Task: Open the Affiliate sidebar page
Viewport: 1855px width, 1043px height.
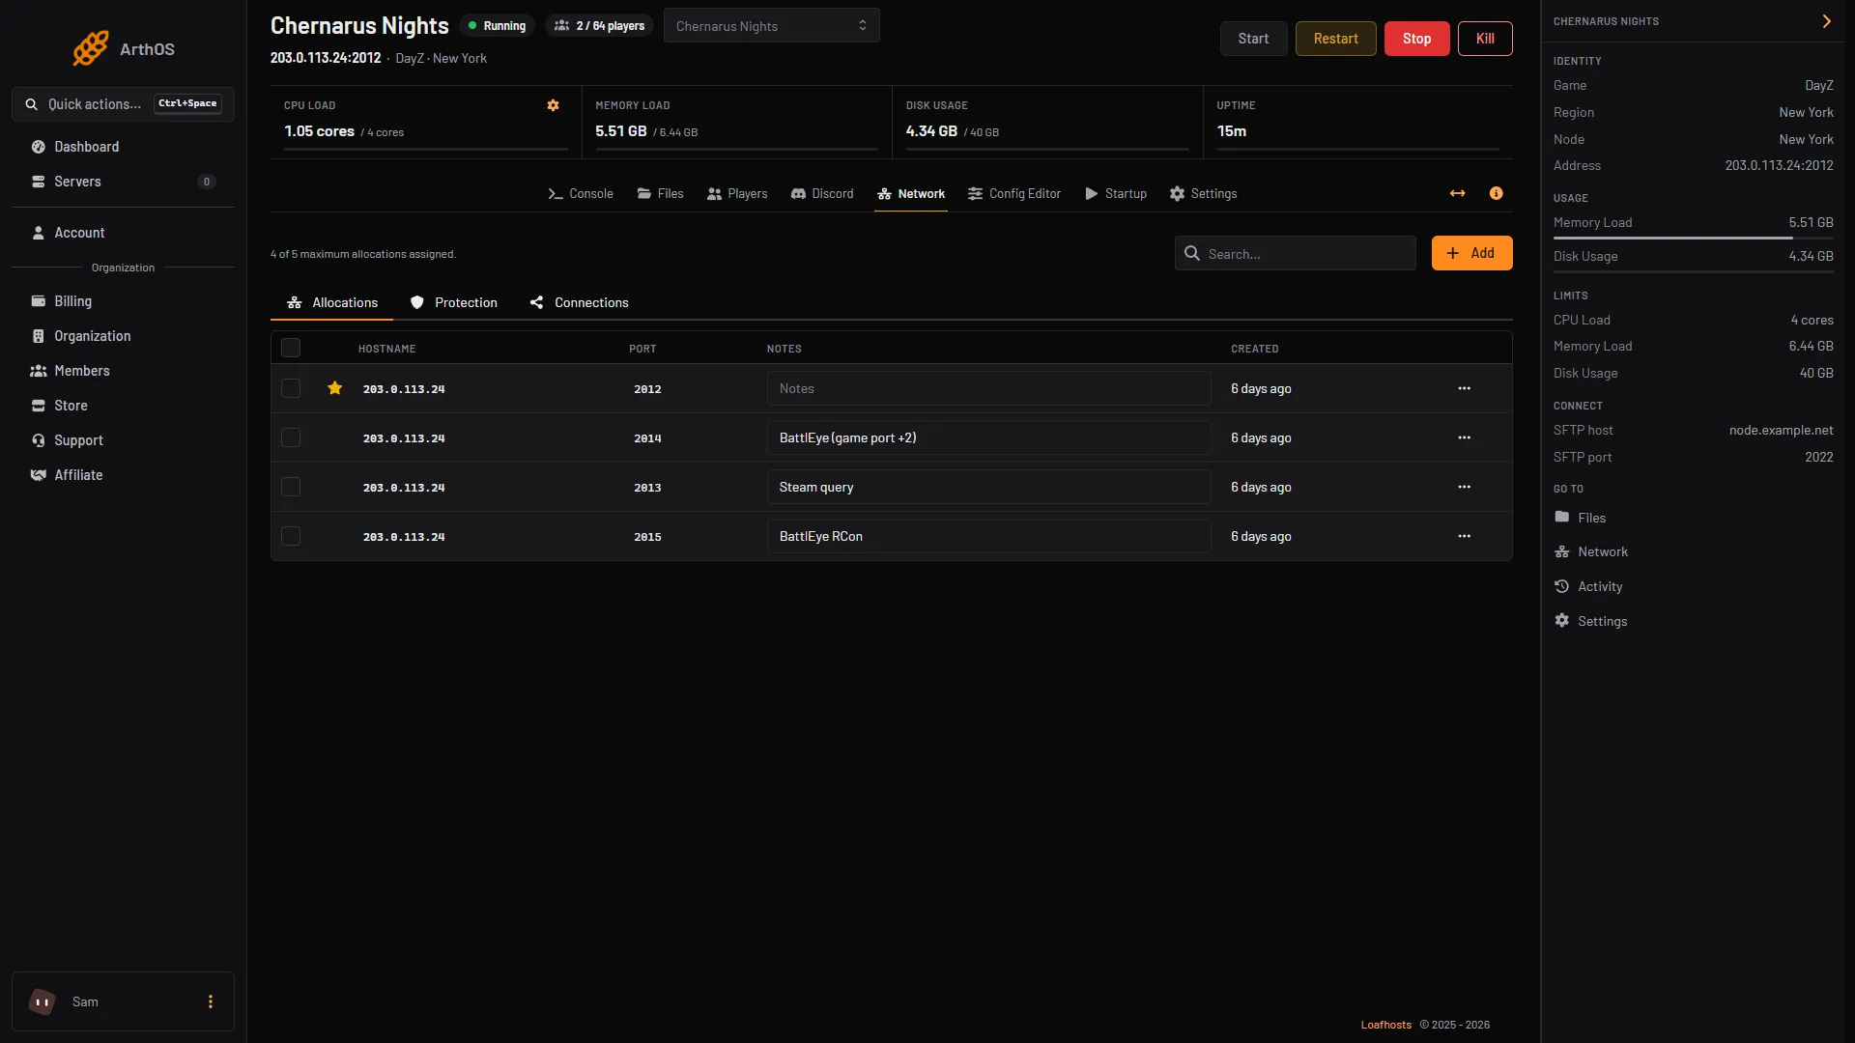Action: tap(123, 475)
